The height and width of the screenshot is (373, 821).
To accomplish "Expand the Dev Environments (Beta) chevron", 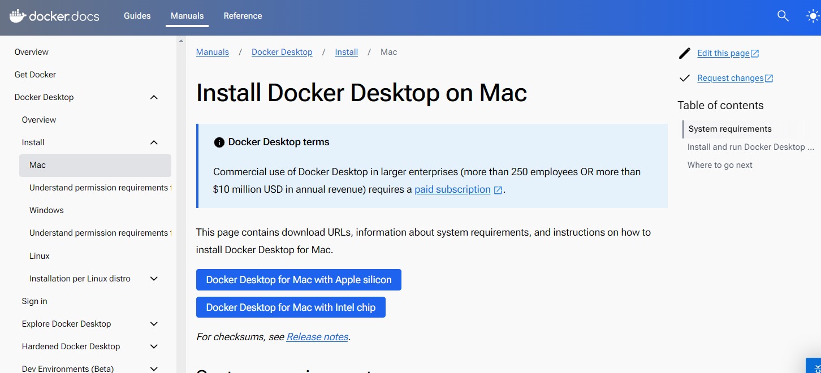I will [x=154, y=368].
